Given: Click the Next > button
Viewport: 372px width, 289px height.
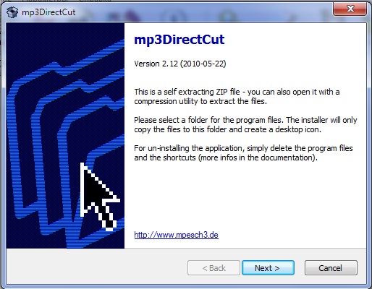Looking at the screenshot, I should [268, 268].
